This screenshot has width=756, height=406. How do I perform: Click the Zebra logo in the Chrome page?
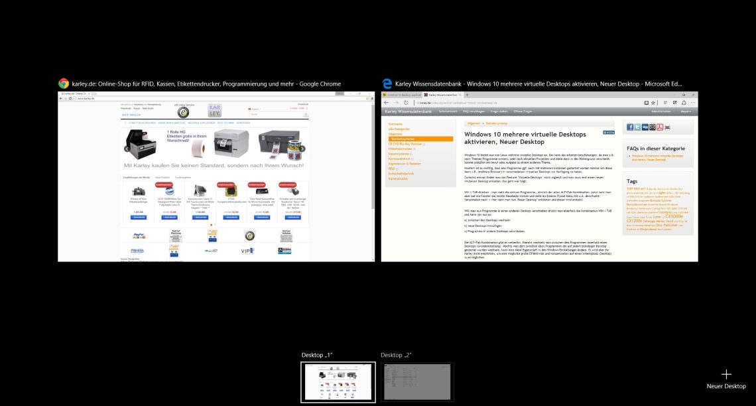point(284,251)
